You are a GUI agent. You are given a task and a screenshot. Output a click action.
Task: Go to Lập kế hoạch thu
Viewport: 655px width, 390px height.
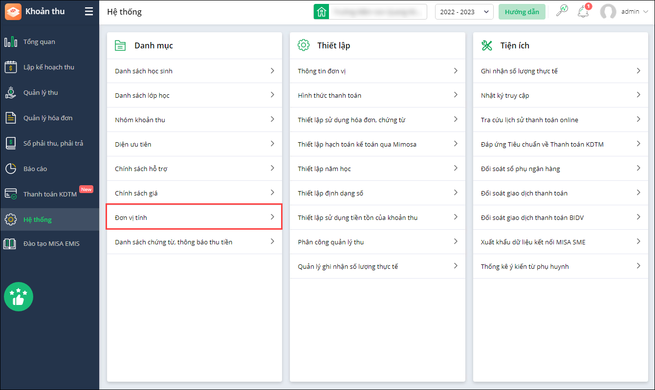click(48, 67)
